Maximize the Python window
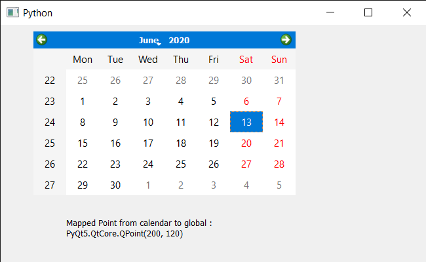 tap(368, 12)
